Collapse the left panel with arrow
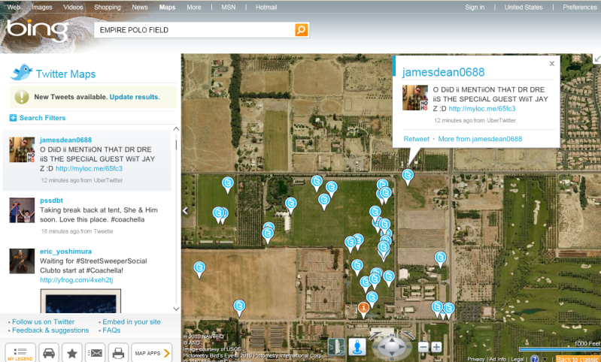601x362 pixels. point(186,210)
